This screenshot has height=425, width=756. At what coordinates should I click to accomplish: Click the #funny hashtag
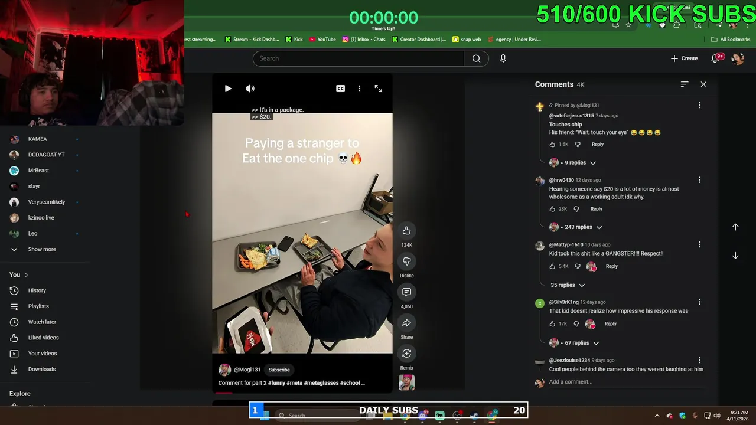276,383
